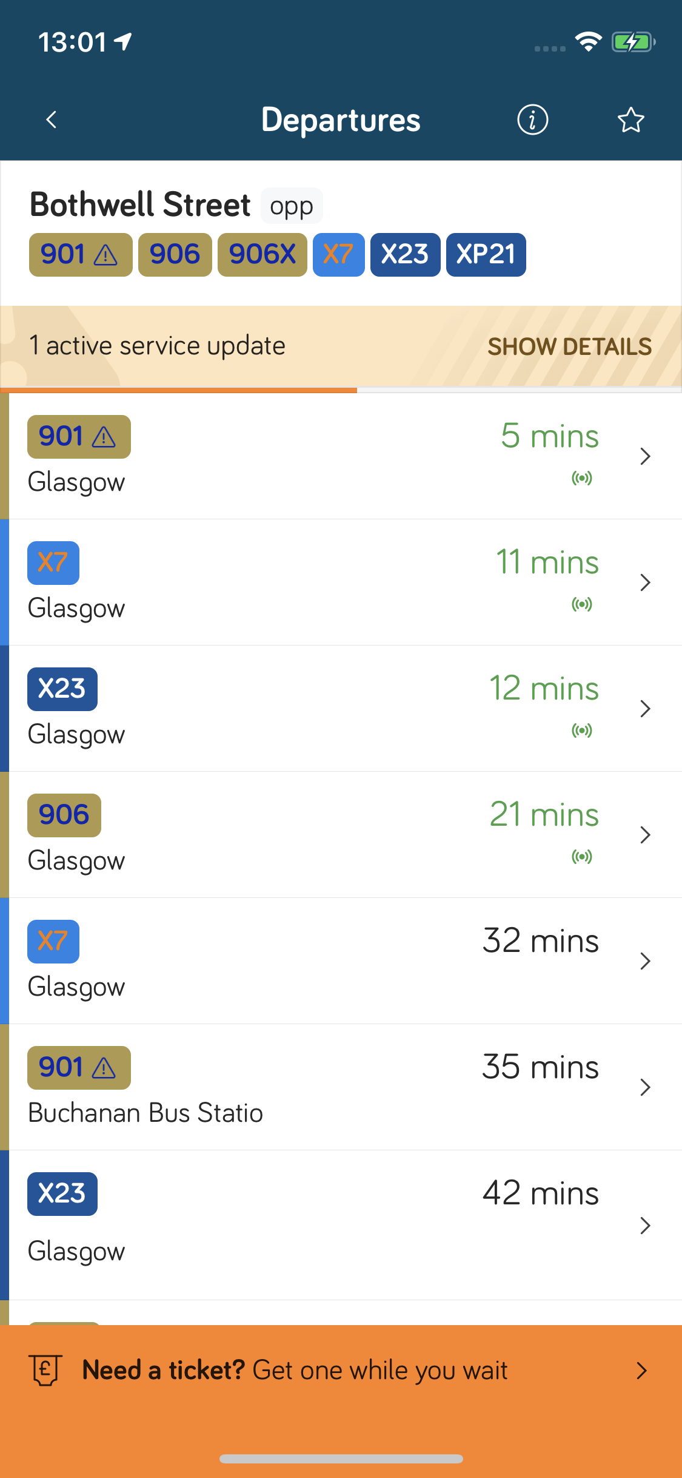The width and height of the screenshot is (682, 1478).
Task: Open the 901 Buchanan Bus Station chevron
Action: (x=645, y=1087)
